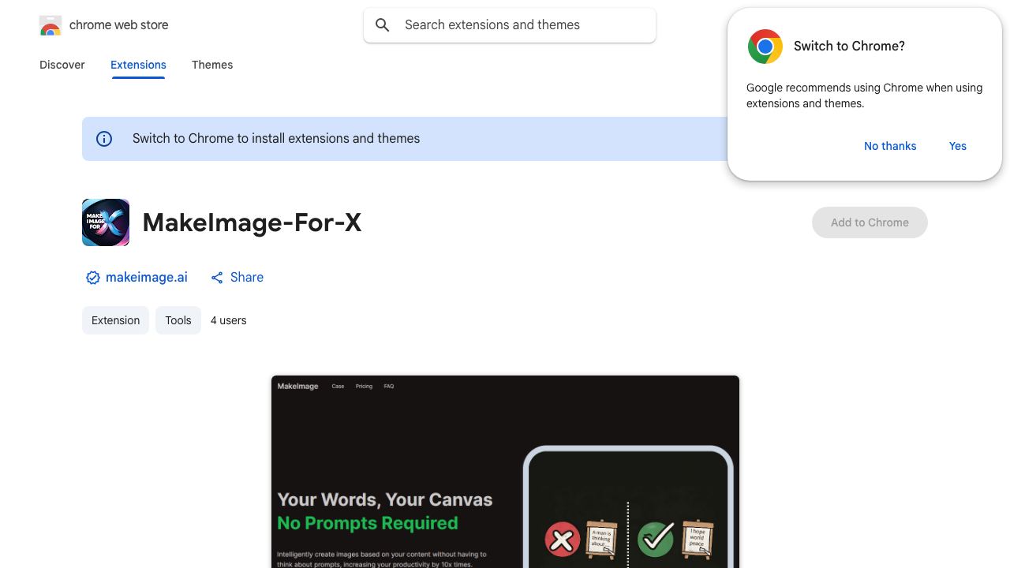Screen dimensions: 1010x568
Task: Click the Extension category chip
Action: click(115, 320)
